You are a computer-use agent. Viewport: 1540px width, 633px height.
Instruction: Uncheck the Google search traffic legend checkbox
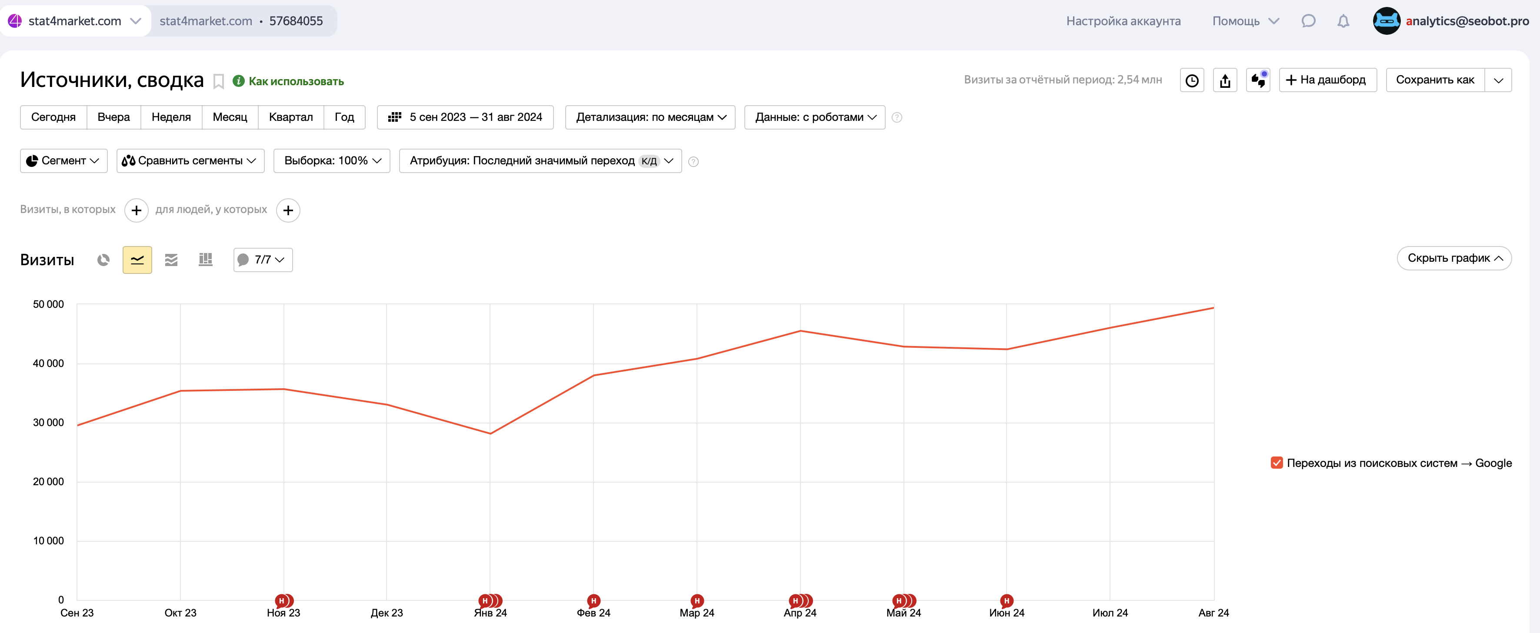click(x=1277, y=463)
